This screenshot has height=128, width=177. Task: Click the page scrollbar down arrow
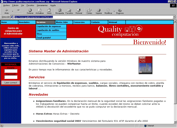tap(175, 122)
